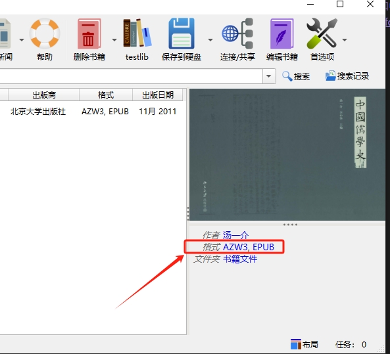
Task: Sort by the 出版日期 column header
Action: pos(158,95)
